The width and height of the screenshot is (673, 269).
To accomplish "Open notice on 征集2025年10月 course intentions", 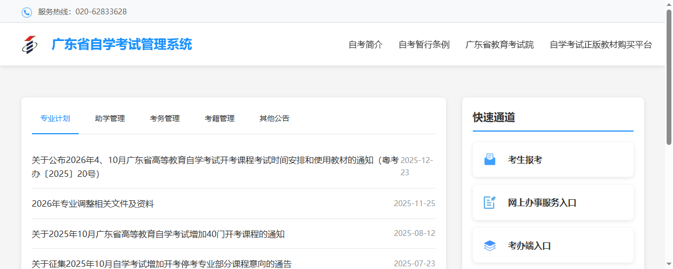I will click(161, 264).
